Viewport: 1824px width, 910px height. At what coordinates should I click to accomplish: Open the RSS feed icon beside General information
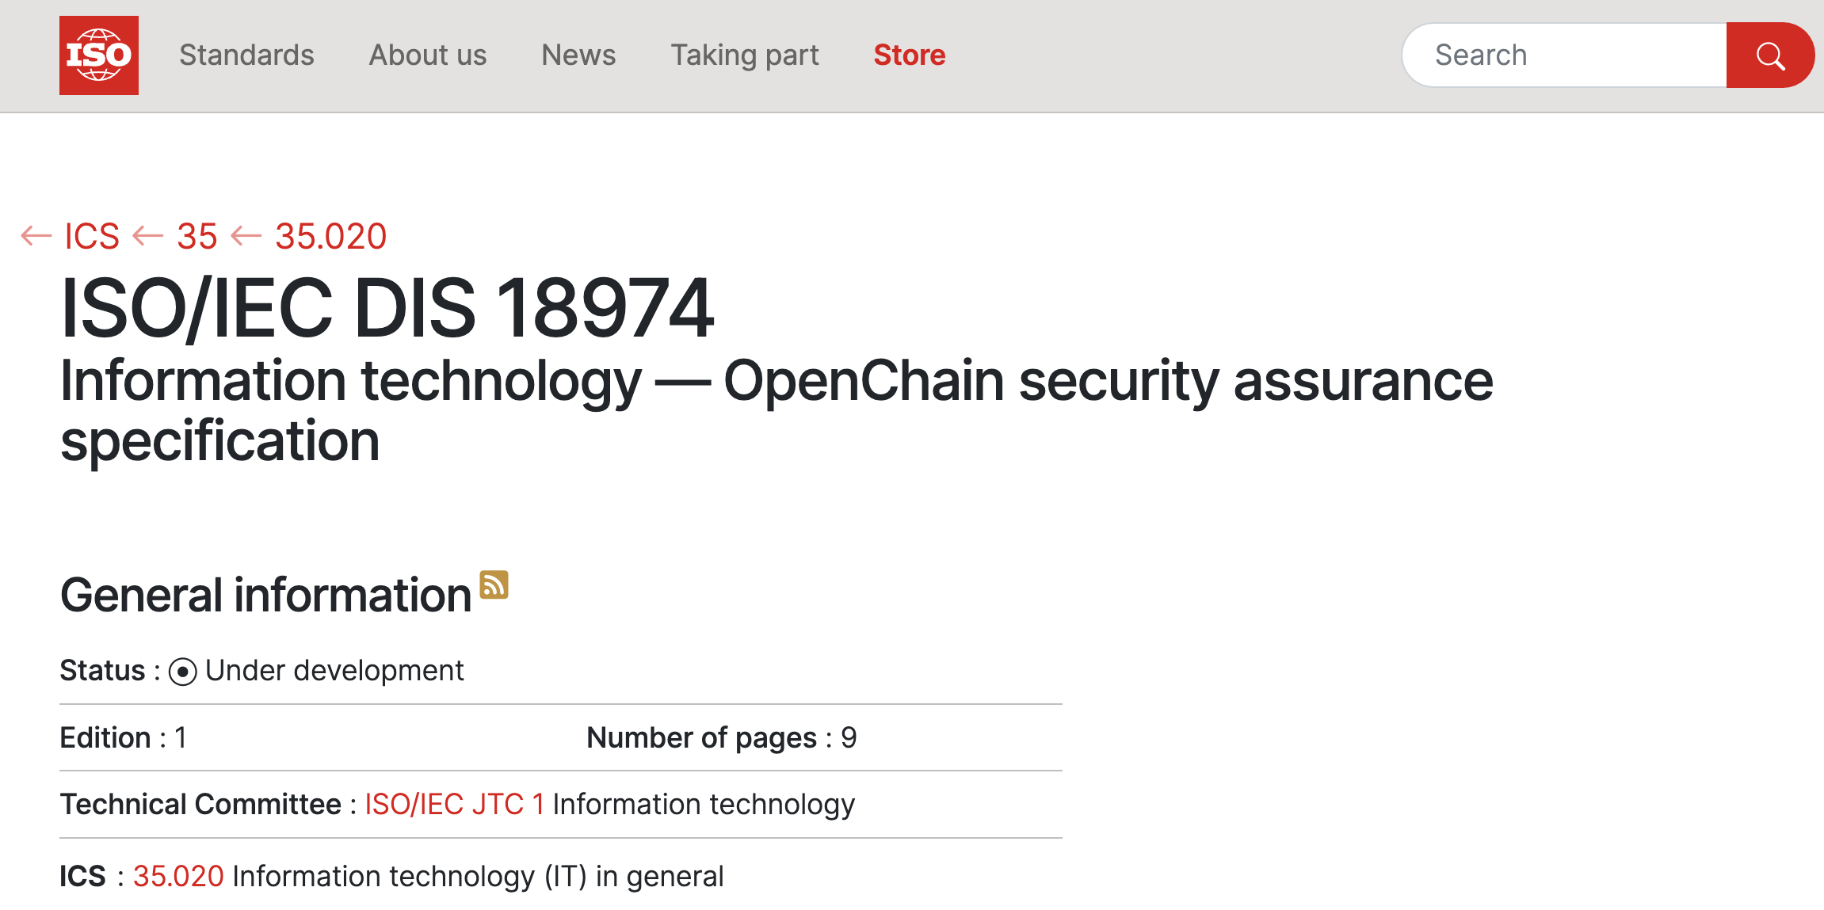(x=494, y=585)
